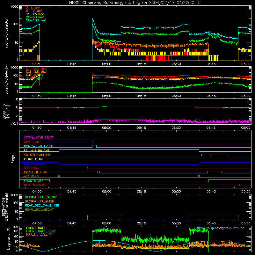Click the 0.1-0.3 MeV legend label
This screenshot has height=255, width=255.
tap(36, 69)
